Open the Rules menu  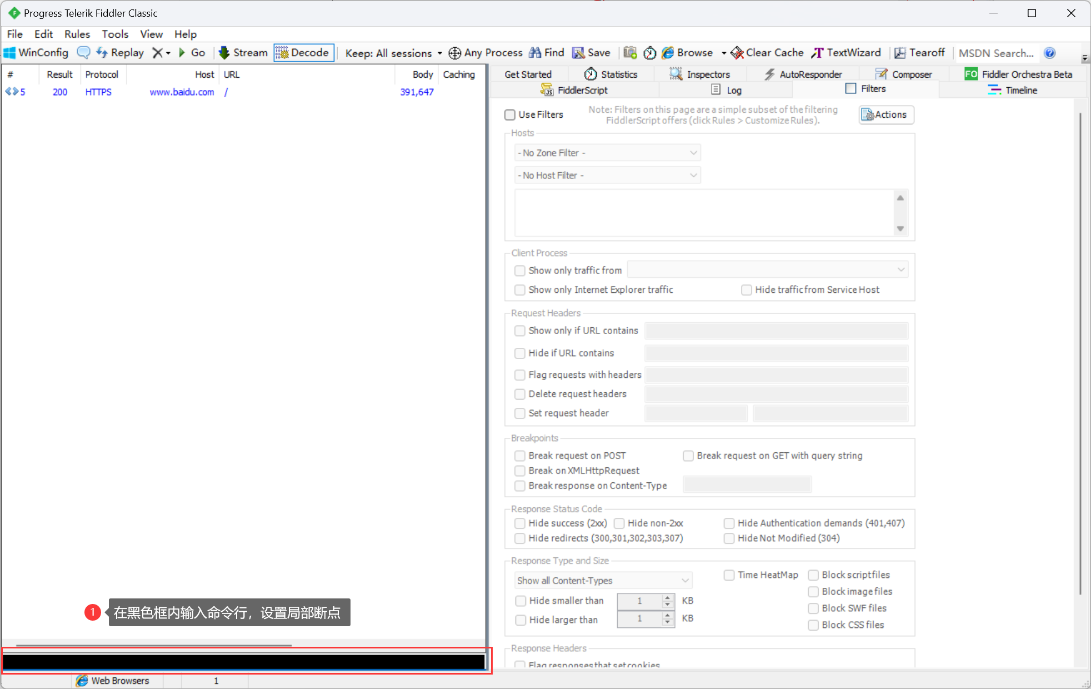(77, 34)
